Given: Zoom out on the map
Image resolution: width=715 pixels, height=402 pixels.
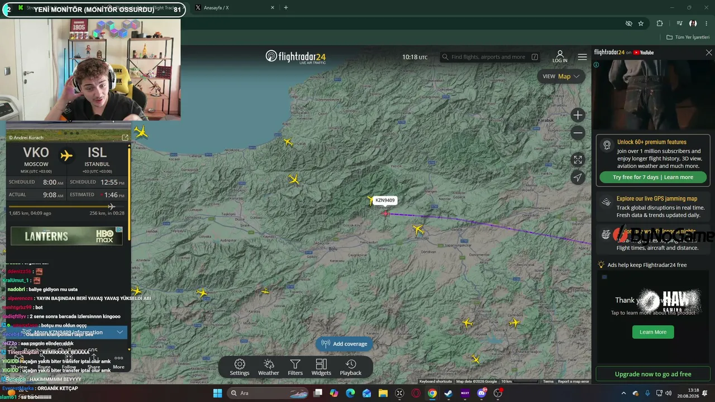Looking at the screenshot, I should click(578, 133).
